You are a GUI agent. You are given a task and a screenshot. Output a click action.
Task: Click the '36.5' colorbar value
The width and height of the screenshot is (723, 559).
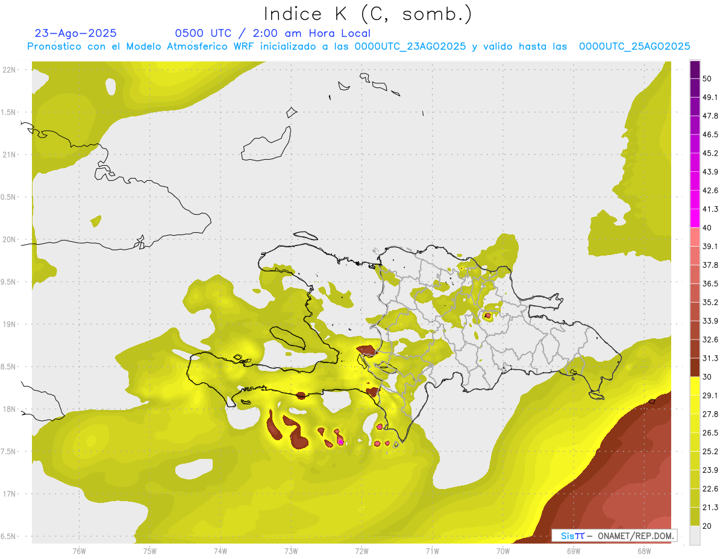point(710,283)
